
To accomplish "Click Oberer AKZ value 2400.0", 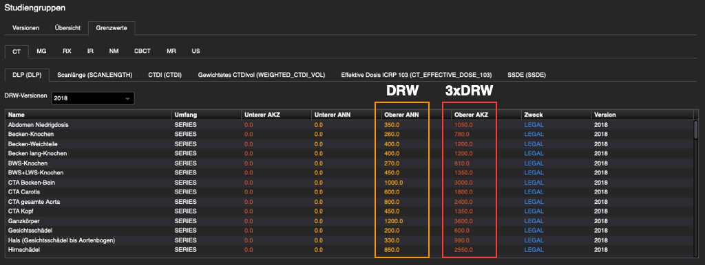I will tap(463, 202).
